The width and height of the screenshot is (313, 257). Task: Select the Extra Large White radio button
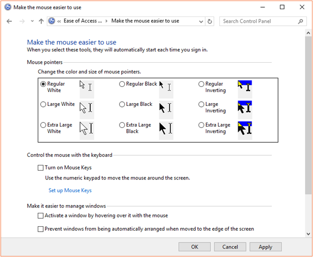click(x=43, y=125)
